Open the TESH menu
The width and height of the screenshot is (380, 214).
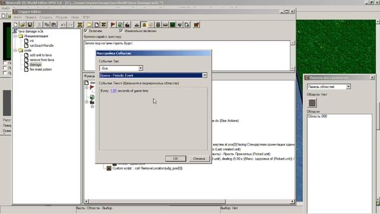(86, 17)
